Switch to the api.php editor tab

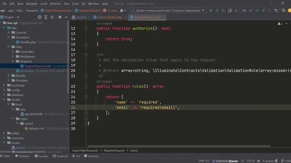(81, 17)
